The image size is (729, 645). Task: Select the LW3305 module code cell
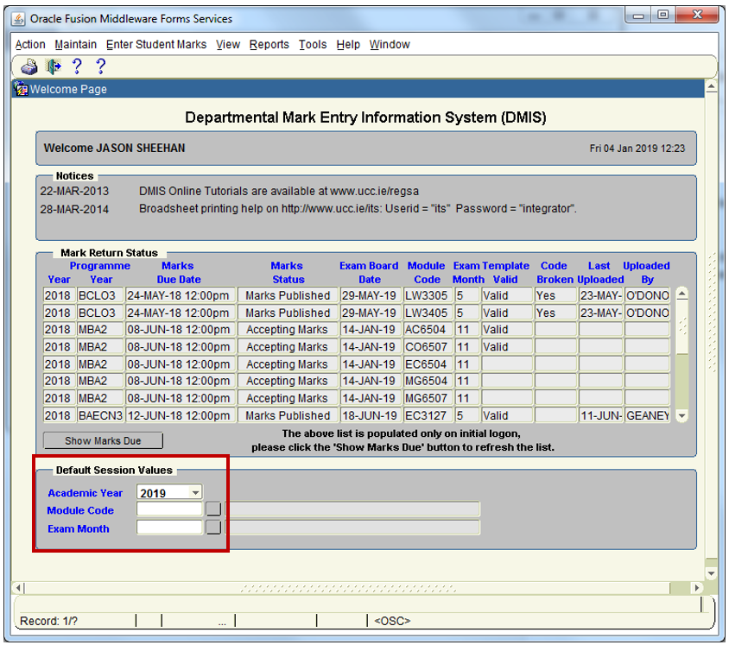click(x=427, y=295)
